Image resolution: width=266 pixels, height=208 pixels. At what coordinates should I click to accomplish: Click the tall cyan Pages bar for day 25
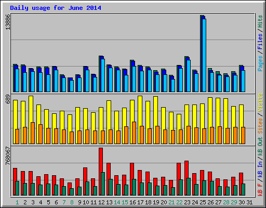click(204, 56)
